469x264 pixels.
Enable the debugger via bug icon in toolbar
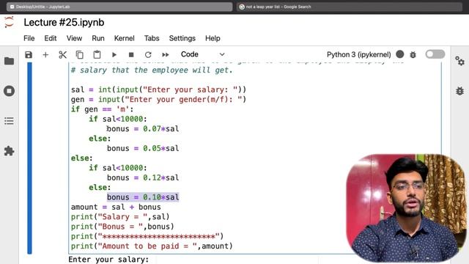pyautogui.click(x=413, y=55)
